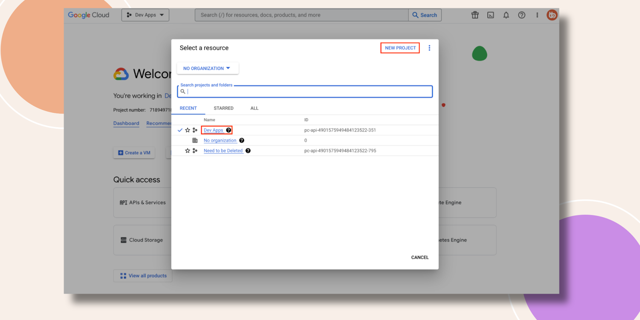Click the Create a VM button
Viewport: 640px width, 320px height.
click(x=134, y=153)
